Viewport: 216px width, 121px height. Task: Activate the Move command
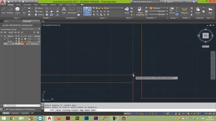click(x=39, y=8)
